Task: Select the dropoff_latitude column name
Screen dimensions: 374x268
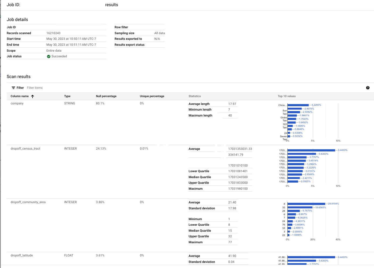Action: (x=22, y=256)
